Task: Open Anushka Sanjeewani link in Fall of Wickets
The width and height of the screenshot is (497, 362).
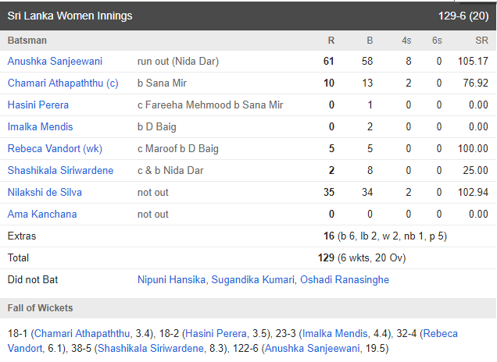Action: coord(313,349)
